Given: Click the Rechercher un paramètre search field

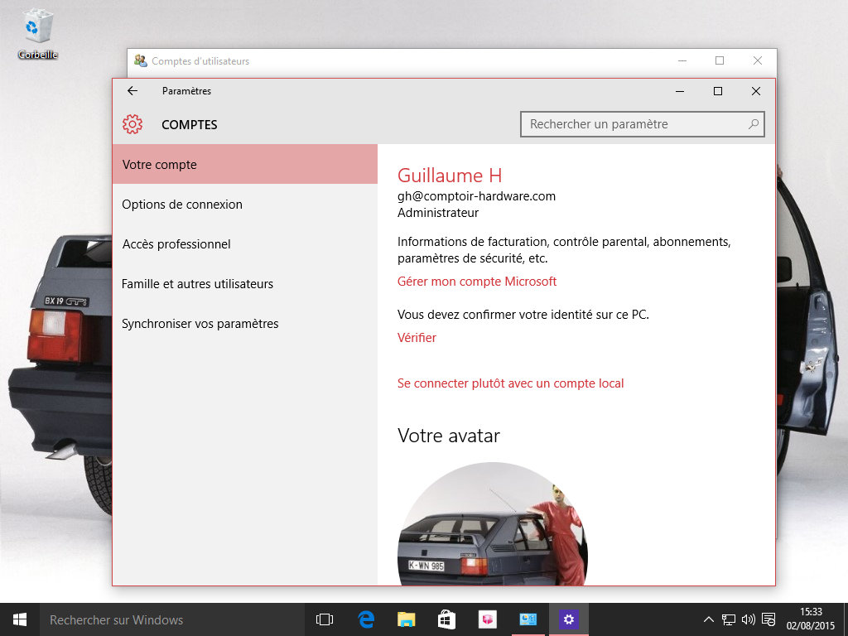Looking at the screenshot, I should [634, 124].
